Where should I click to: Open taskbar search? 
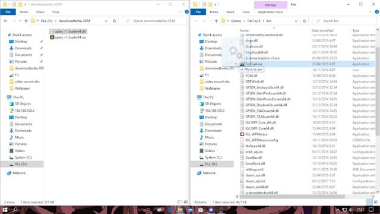coord(15,210)
